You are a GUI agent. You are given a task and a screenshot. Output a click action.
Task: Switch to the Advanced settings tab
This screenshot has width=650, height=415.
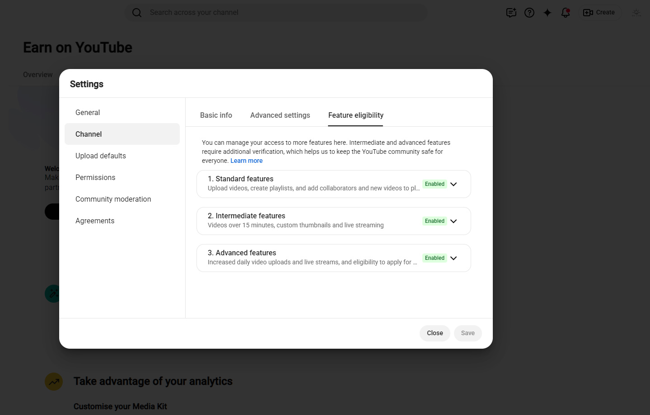(x=280, y=115)
